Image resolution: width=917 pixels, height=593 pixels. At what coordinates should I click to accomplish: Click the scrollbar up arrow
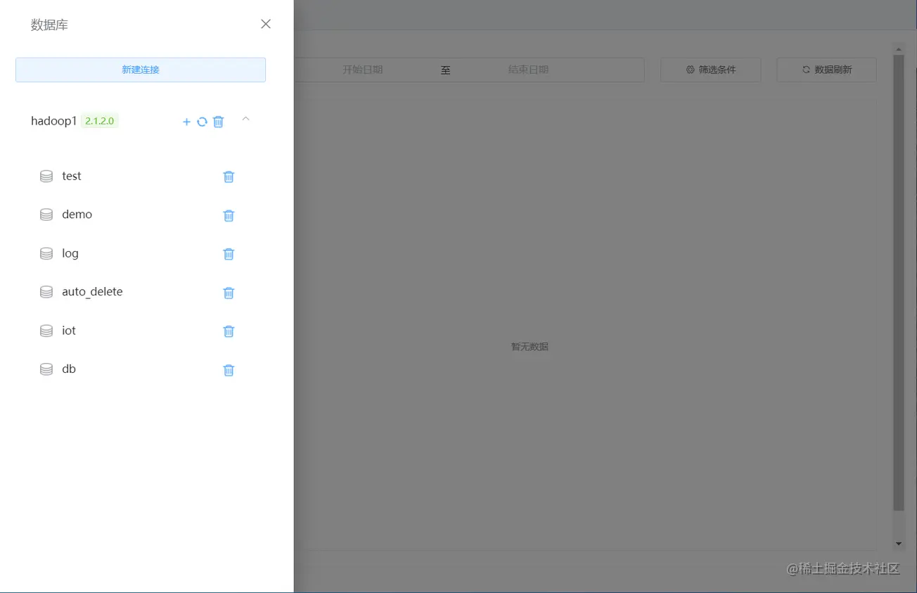pyautogui.click(x=898, y=48)
